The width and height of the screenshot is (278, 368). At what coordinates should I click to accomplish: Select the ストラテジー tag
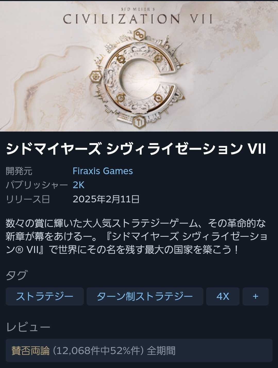pyautogui.click(x=45, y=296)
